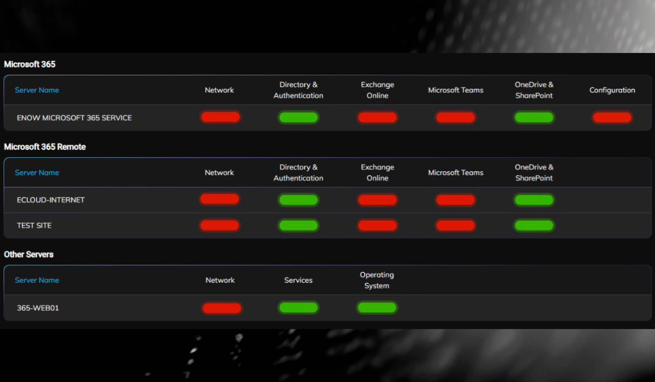Click ECLOUD-INTERNET Exchange Online red status

coord(377,200)
